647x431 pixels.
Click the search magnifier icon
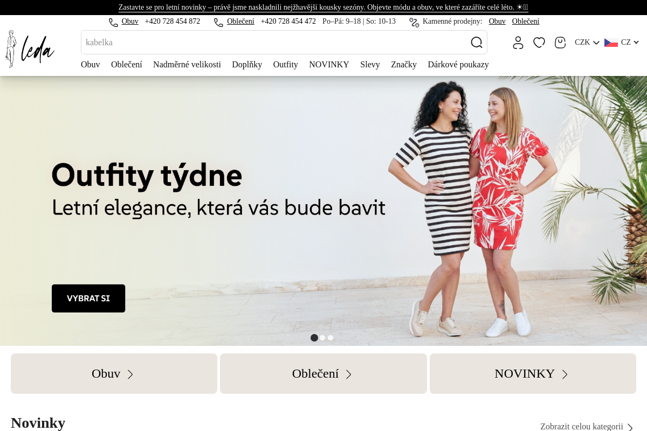click(477, 42)
